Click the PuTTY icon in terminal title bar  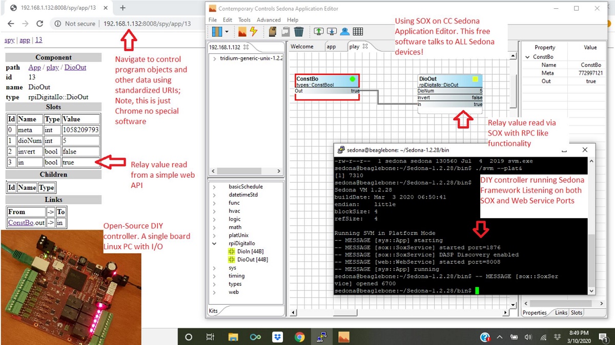click(x=341, y=150)
